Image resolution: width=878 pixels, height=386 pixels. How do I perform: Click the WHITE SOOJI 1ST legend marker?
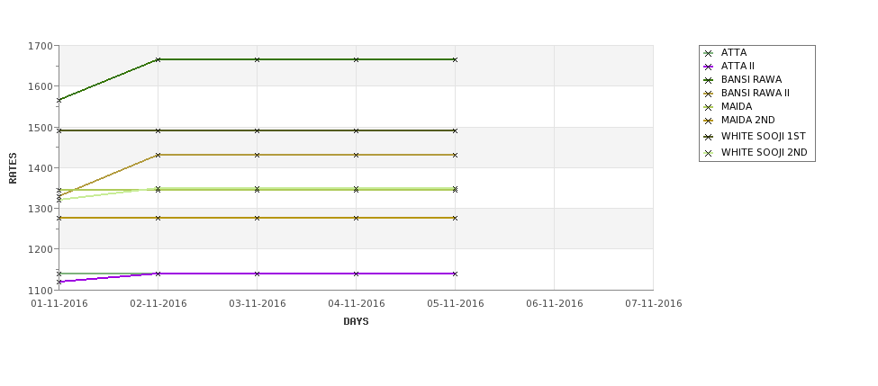pos(709,137)
